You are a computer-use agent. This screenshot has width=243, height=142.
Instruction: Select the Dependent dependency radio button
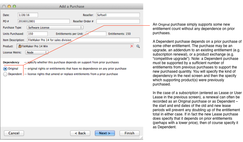pyautogui.click(x=5, y=74)
